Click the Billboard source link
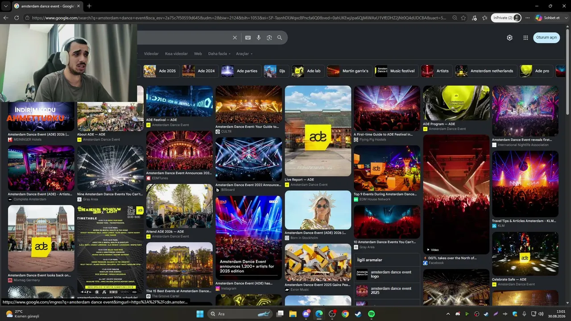 [x=228, y=190]
